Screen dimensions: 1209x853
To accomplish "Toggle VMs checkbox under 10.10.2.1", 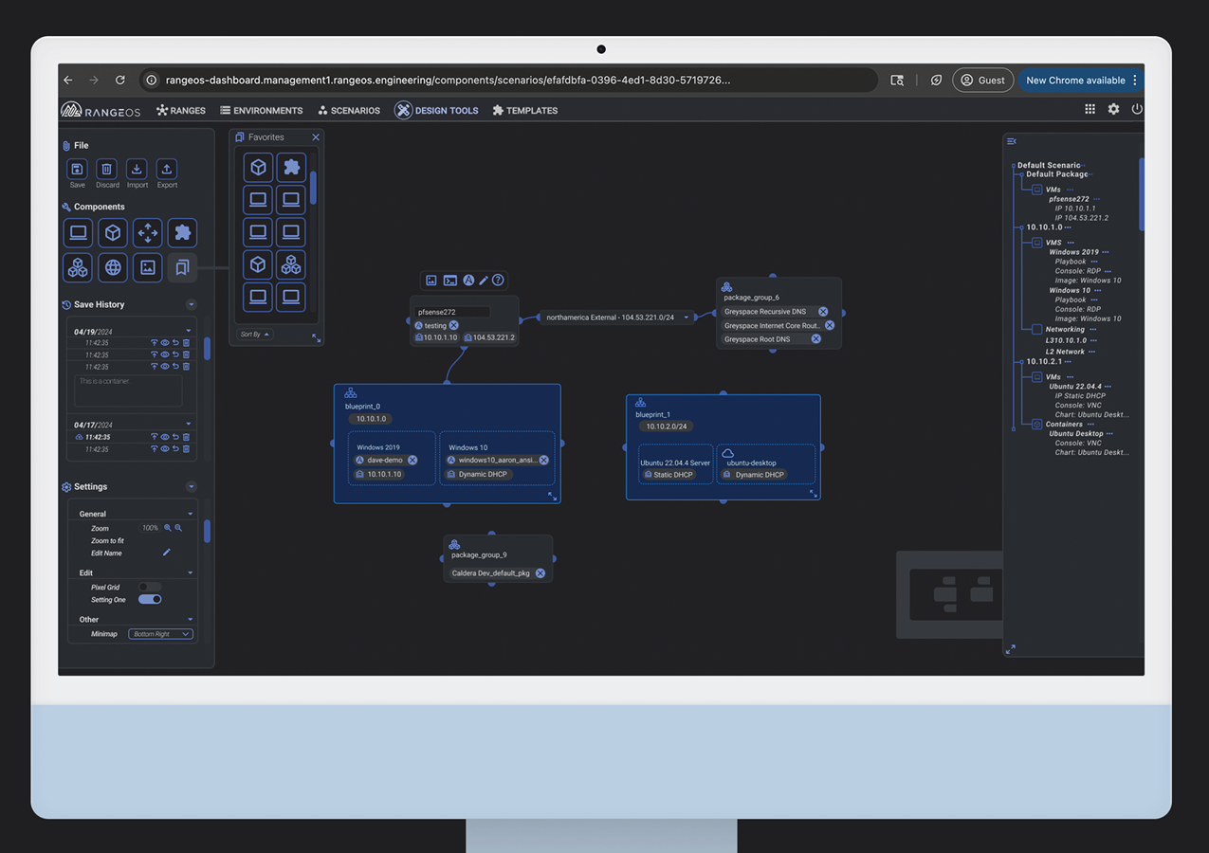I will point(1036,377).
